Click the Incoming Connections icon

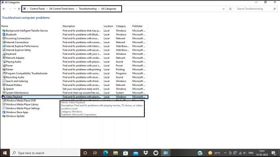[4, 38]
